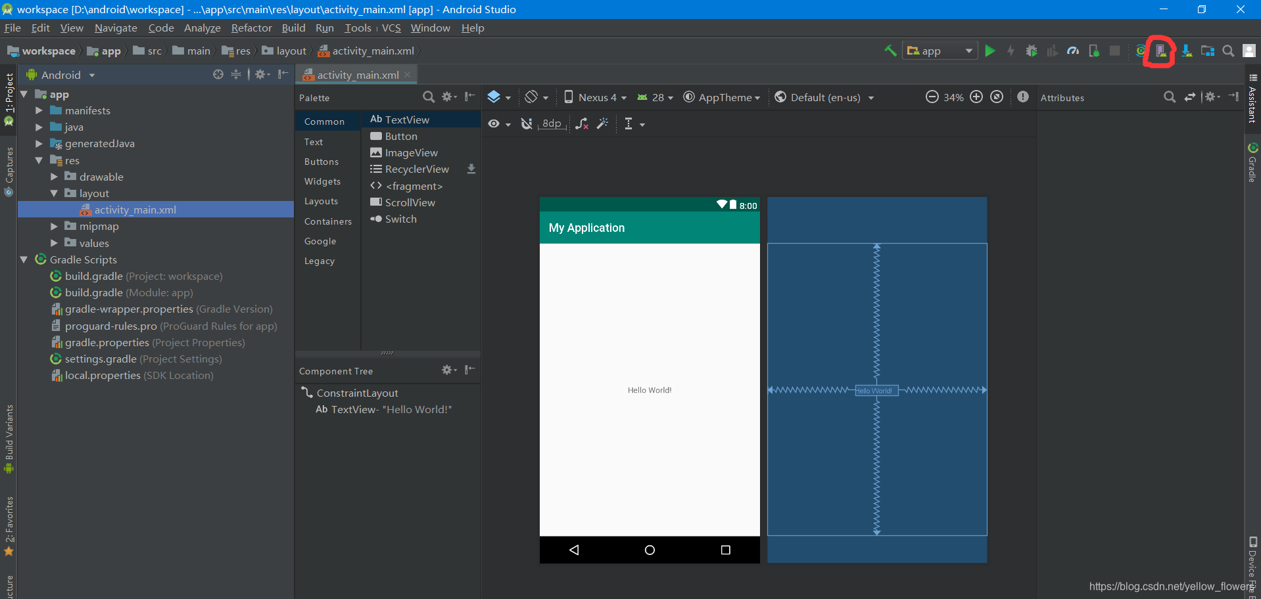This screenshot has width=1261, height=599.
Task: Open the AppTheme dropdown
Action: 722,97
